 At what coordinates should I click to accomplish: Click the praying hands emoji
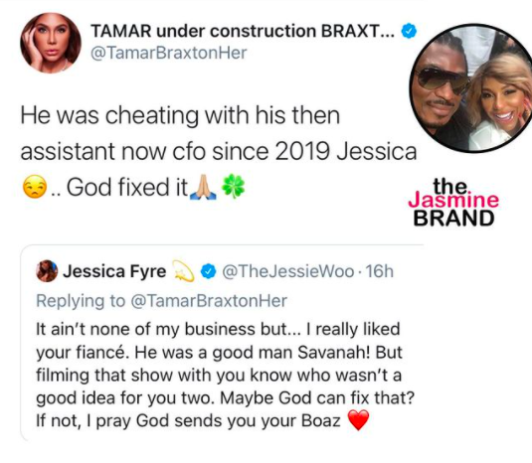[x=203, y=187]
